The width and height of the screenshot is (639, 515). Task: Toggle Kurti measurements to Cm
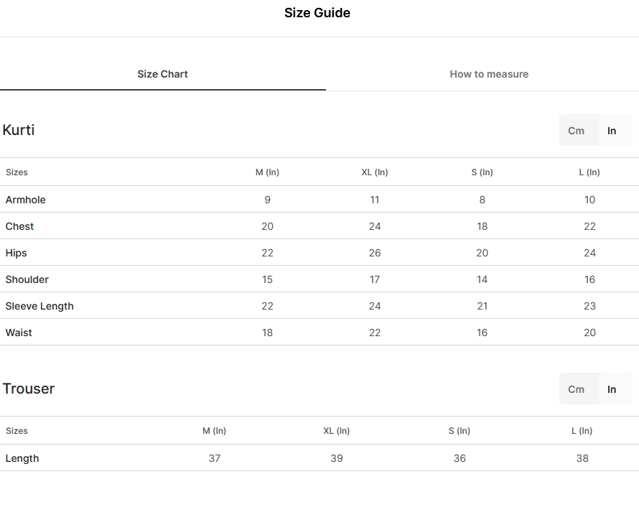tap(576, 131)
